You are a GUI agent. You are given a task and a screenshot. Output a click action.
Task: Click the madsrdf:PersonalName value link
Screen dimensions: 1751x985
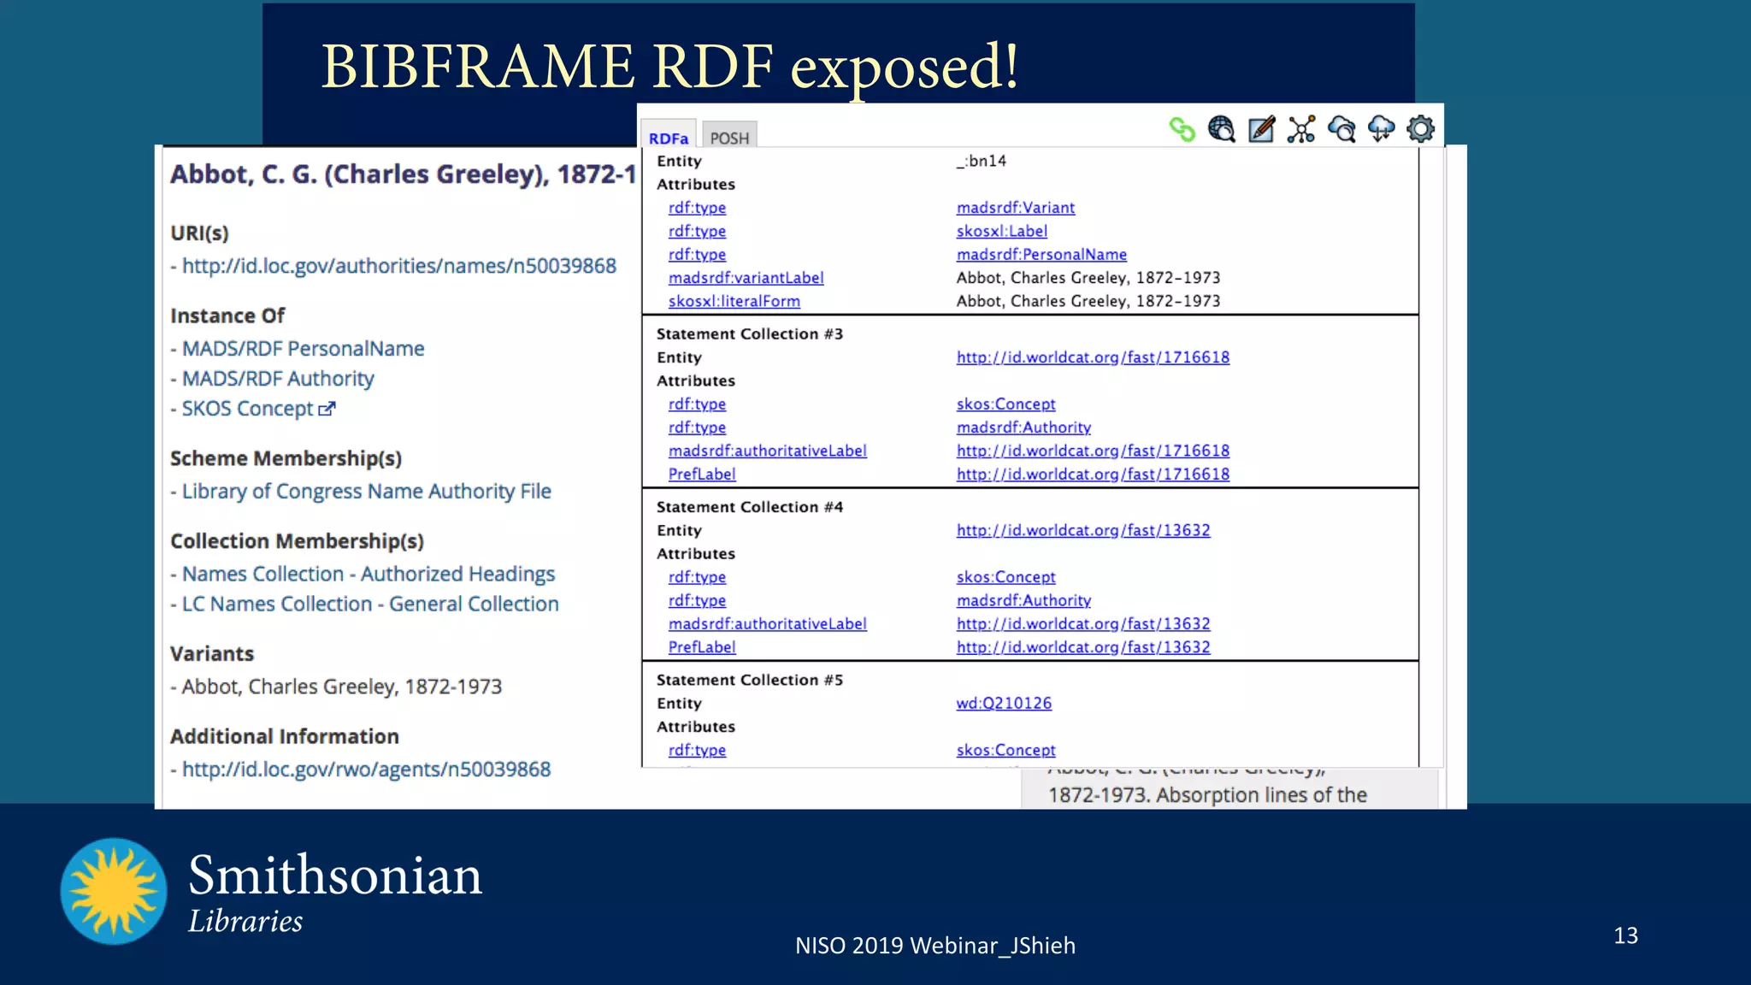pos(1041,255)
